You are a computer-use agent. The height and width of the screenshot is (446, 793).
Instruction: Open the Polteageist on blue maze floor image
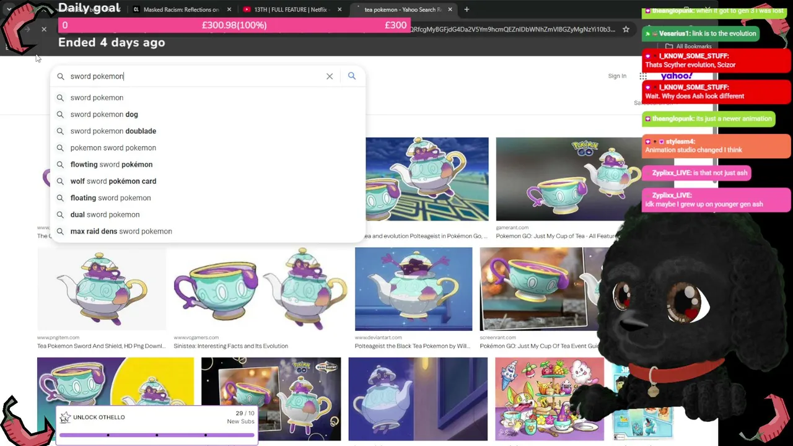(427, 179)
